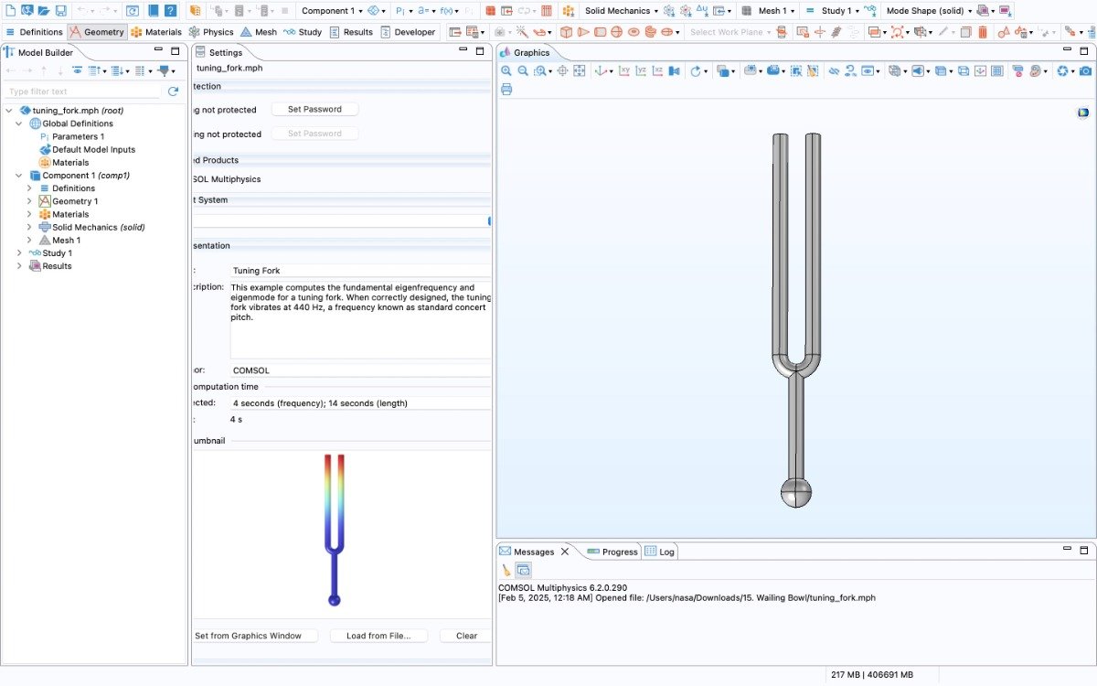Click the Zoom Extents icon in Graphics
The width and height of the screenshot is (1097, 686).
coord(579,71)
